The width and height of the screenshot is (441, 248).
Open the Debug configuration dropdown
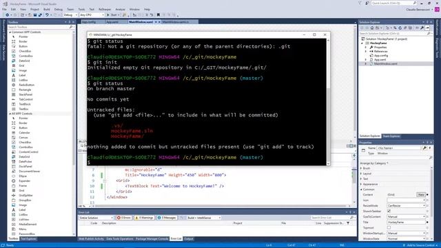pos(70,15)
